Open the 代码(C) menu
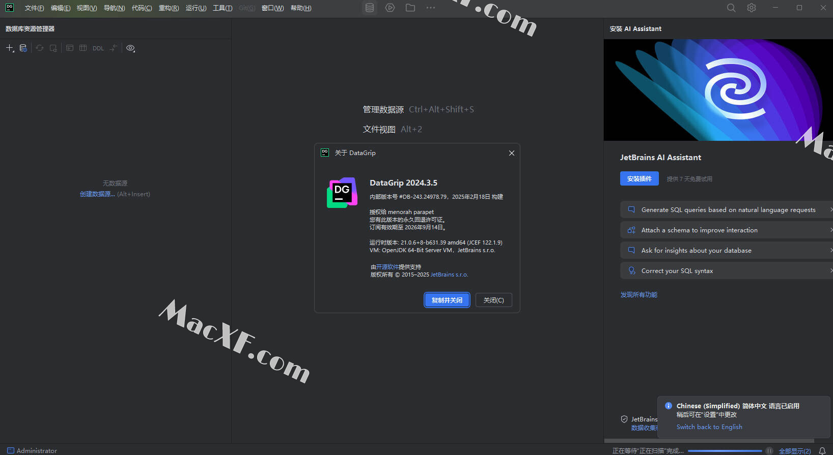833x455 pixels. point(142,8)
